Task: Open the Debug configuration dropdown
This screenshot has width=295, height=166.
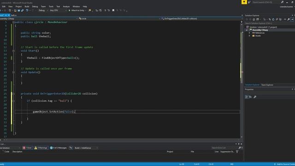Action: point(43,10)
